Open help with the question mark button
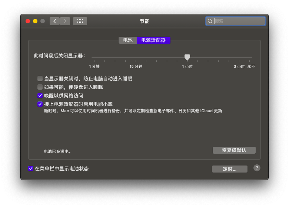The image size is (289, 207). (x=257, y=168)
